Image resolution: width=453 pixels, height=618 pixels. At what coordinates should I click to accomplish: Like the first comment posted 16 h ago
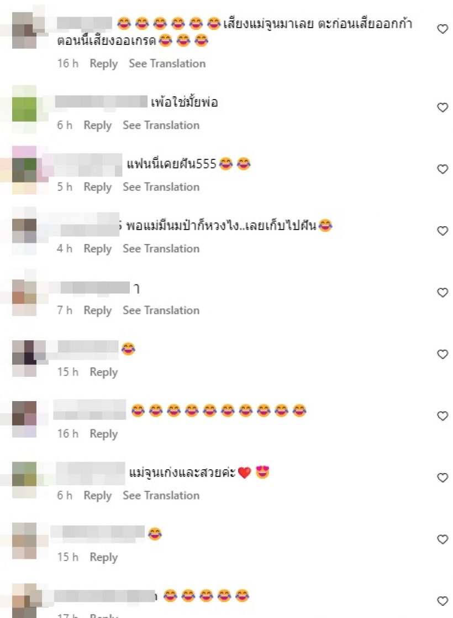pos(443,29)
